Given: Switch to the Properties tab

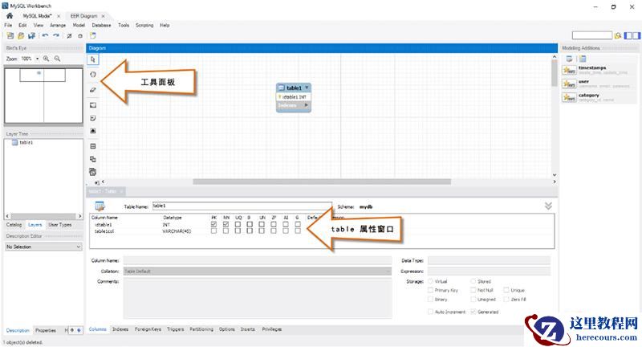Looking at the screenshot, I should click(x=46, y=330).
